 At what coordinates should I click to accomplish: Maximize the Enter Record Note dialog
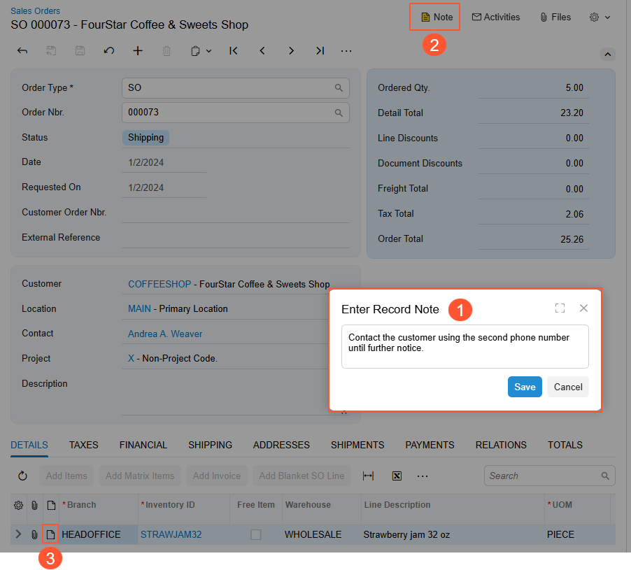point(560,308)
